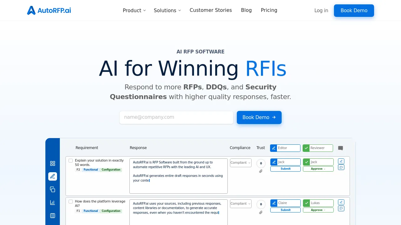
Task: Click the blue pencil icon next to Claire
Action: 274,203
